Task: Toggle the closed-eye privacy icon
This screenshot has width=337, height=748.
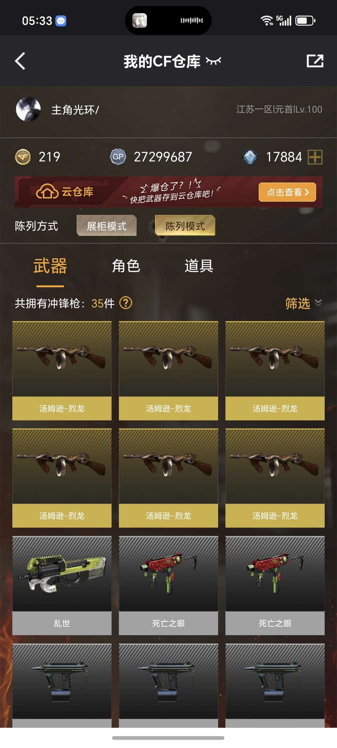Action: click(213, 61)
